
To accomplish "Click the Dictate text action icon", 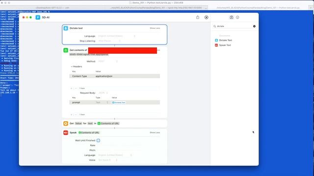I will click(x=66, y=28).
